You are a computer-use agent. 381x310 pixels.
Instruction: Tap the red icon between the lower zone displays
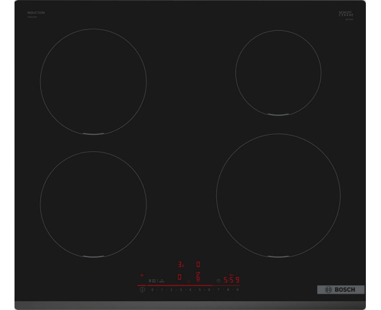tap(189, 281)
